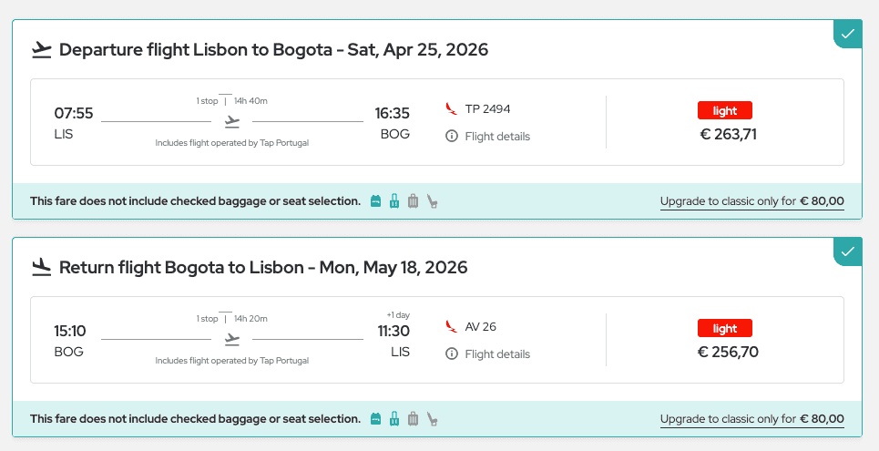The height and width of the screenshot is (451, 879).
Task: Toggle the checkmark on return flight card
Action: [x=848, y=251]
